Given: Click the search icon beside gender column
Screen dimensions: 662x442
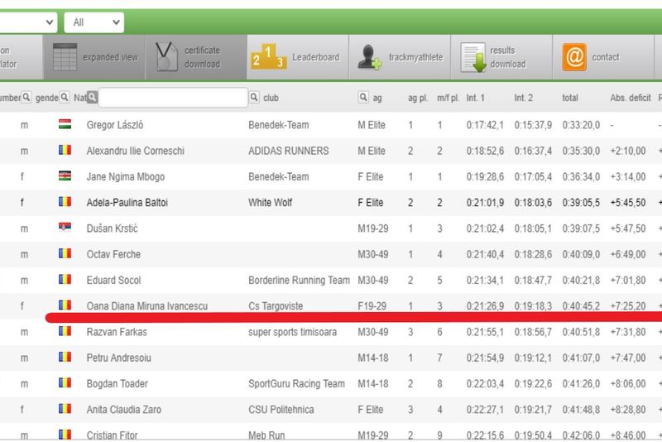Looking at the screenshot, I should click(x=65, y=98).
